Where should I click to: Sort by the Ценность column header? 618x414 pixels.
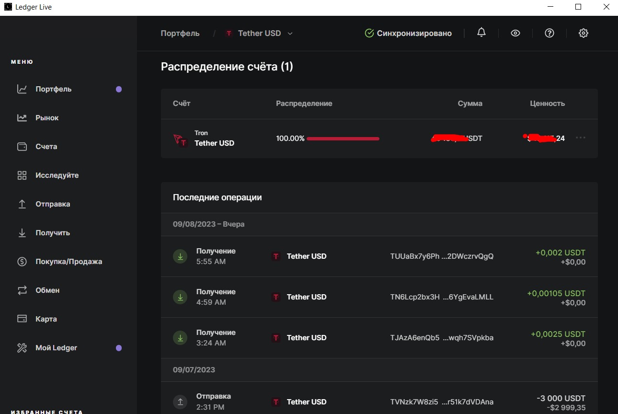coord(548,103)
